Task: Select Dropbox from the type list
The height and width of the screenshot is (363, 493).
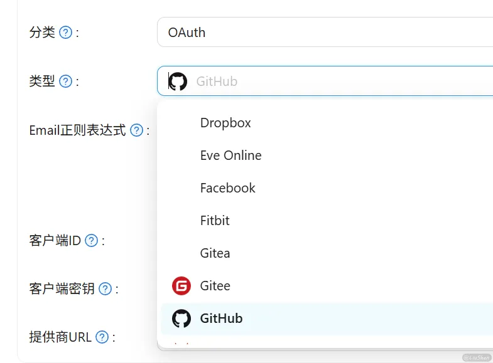Action: tap(225, 123)
